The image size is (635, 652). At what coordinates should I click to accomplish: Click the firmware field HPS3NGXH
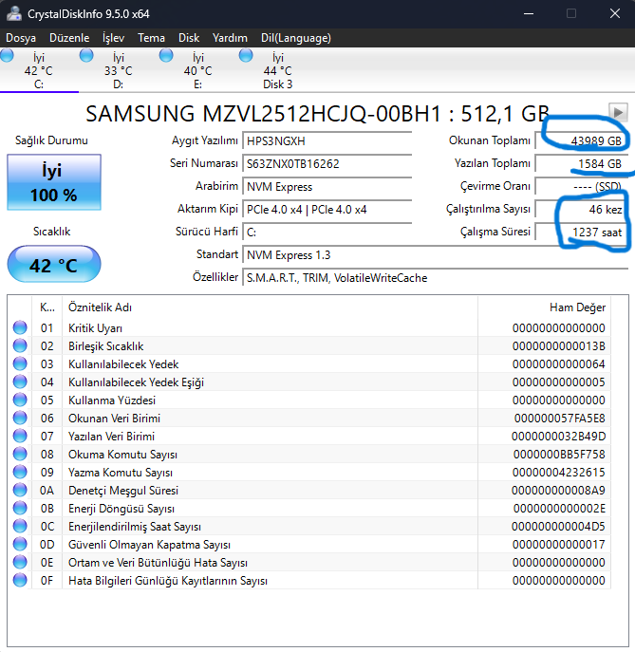(327, 141)
